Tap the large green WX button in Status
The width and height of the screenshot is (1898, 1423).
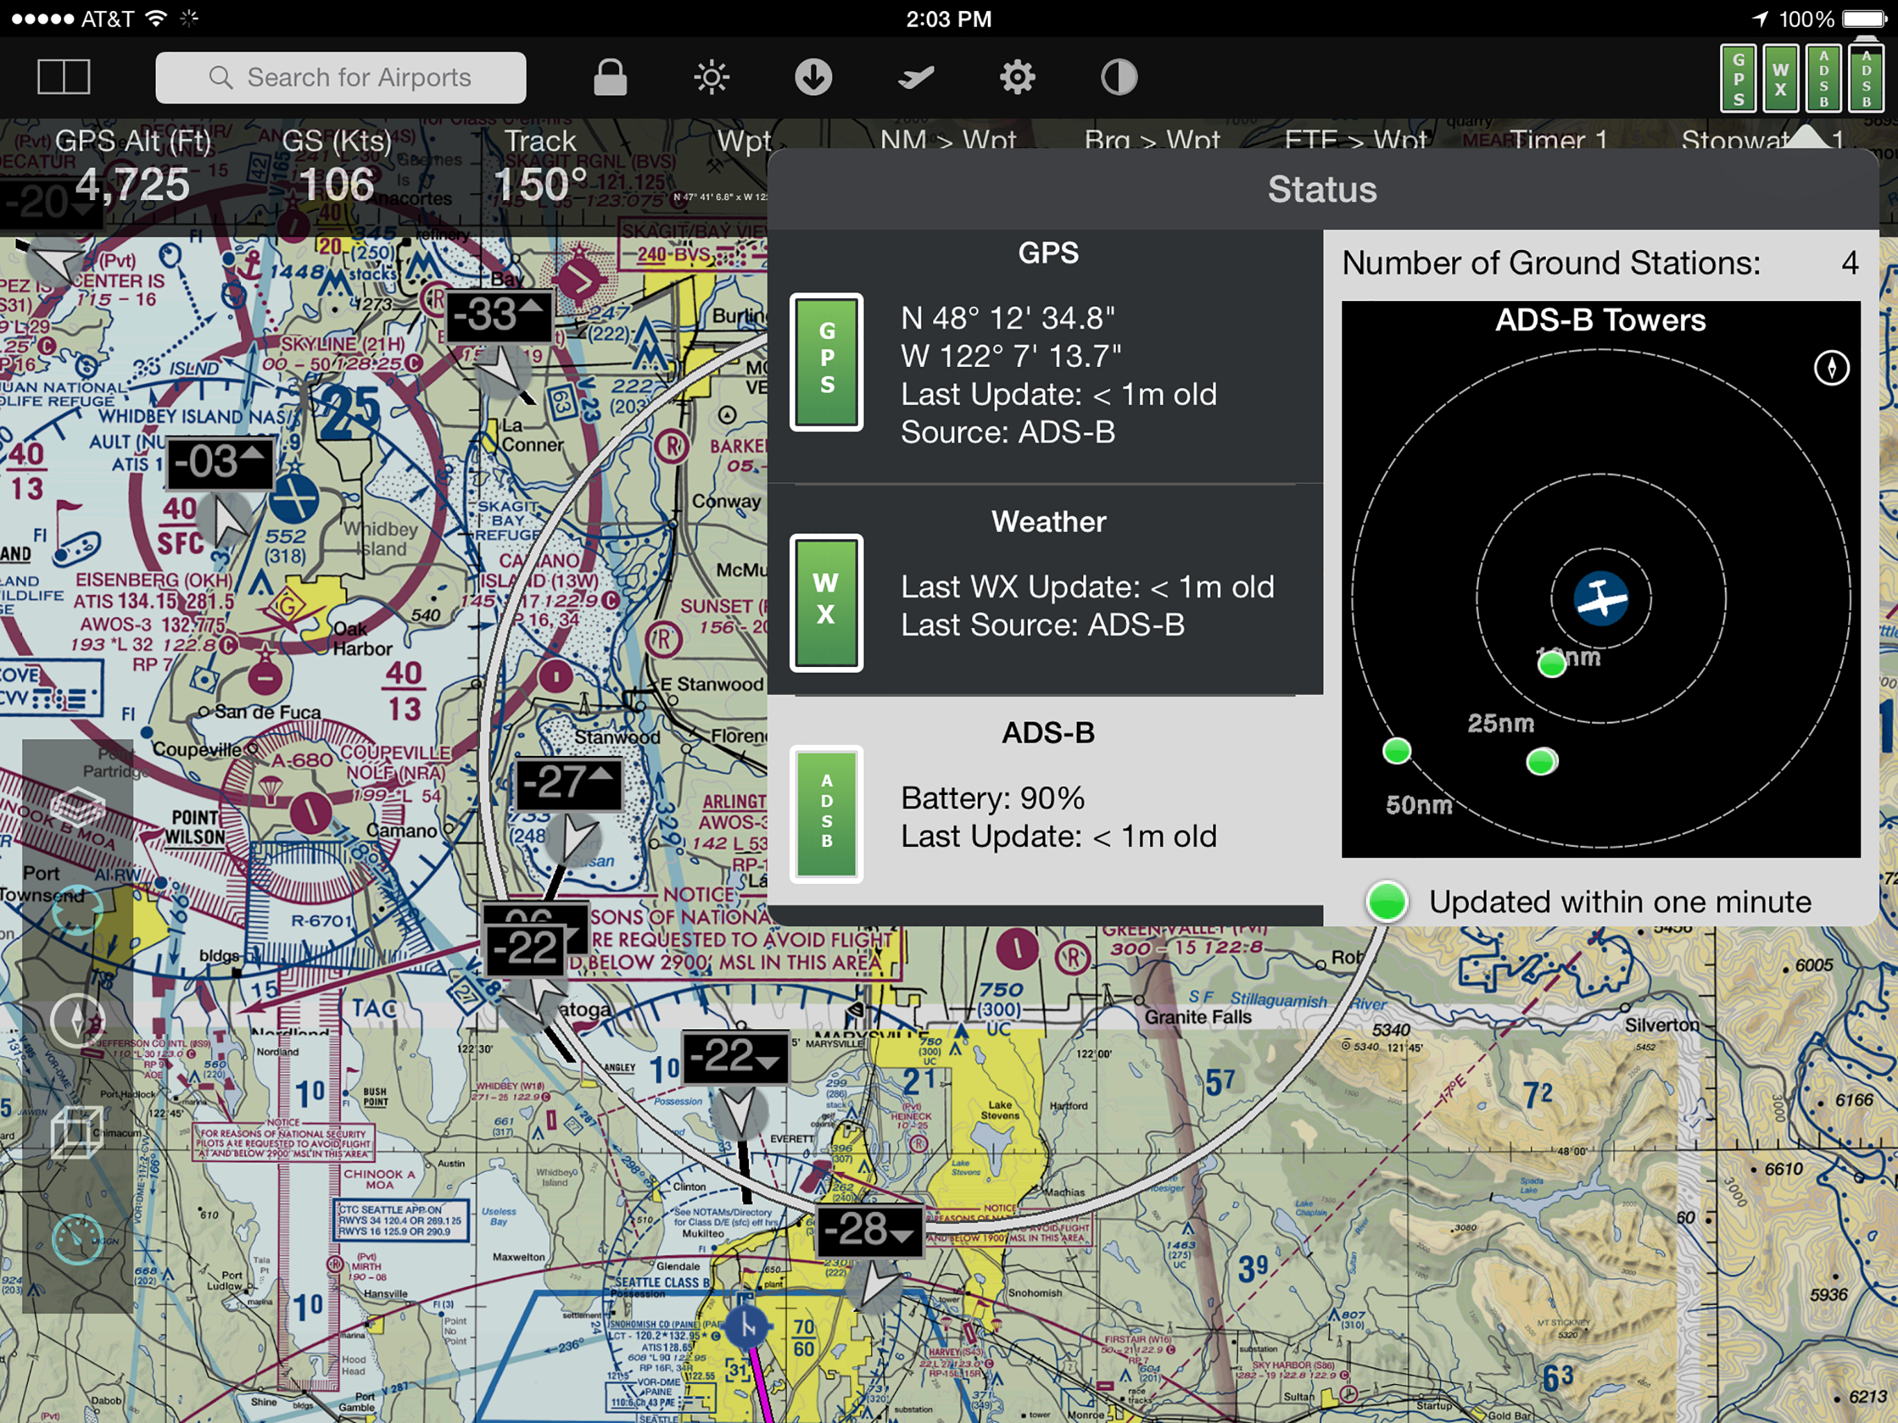(x=825, y=602)
